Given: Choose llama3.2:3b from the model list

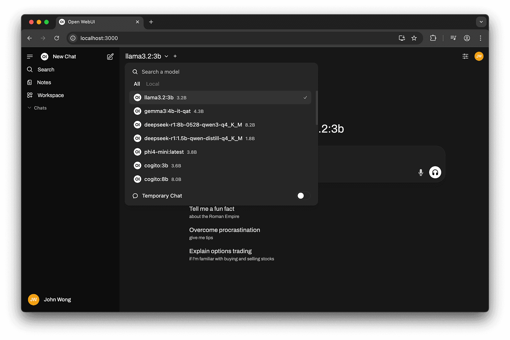Looking at the screenshot, I should pos(220,97).
